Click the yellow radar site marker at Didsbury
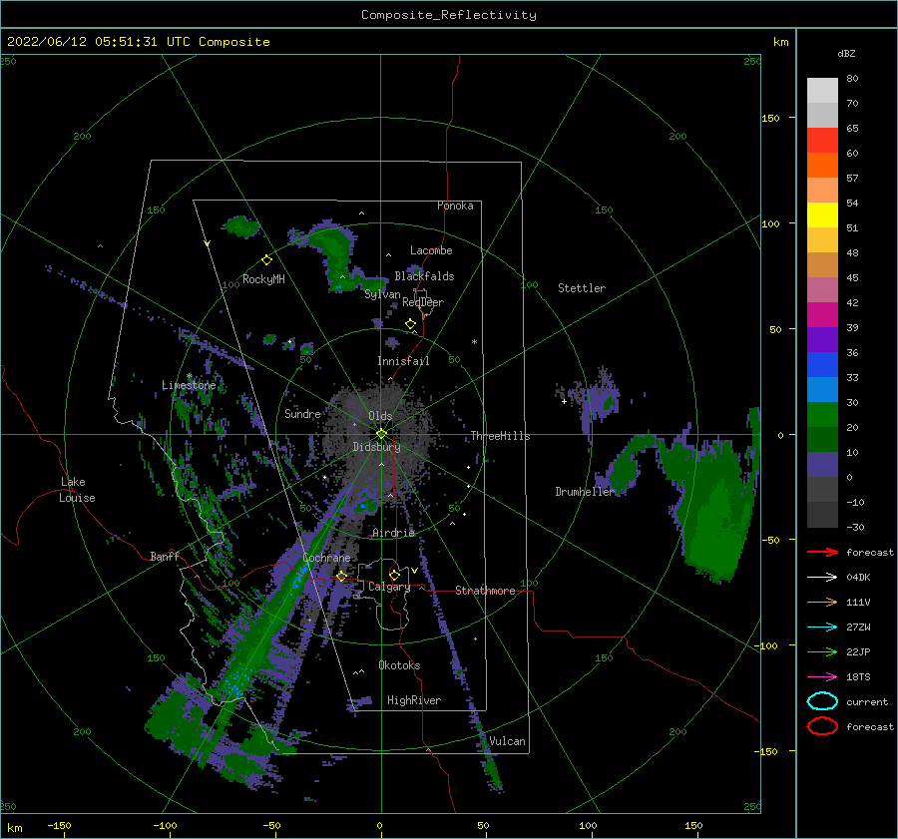898x839 pixels. pyautogui.click(x=381, y=434)
